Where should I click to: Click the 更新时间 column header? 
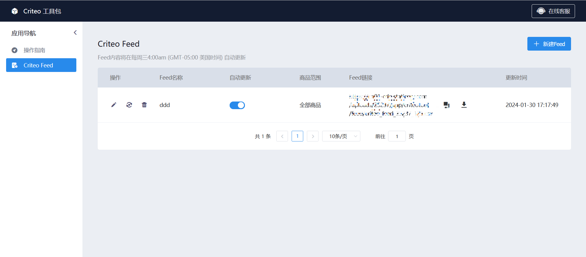[x=516, y=78]
